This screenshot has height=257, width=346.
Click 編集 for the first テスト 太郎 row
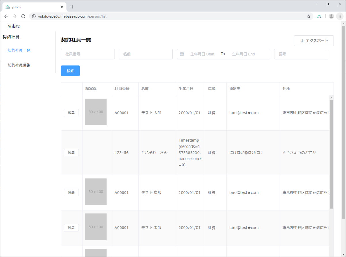[x=72, y=113]
